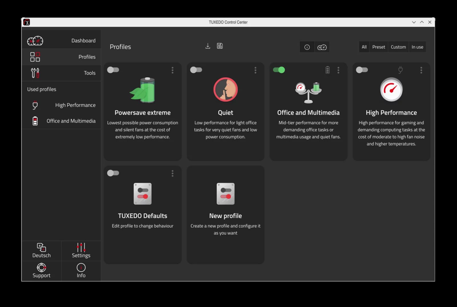This screenshot has width=457, height=307.
Task: Enable the TUXEDO Defaults profile toggle
Action: point(113,173)
